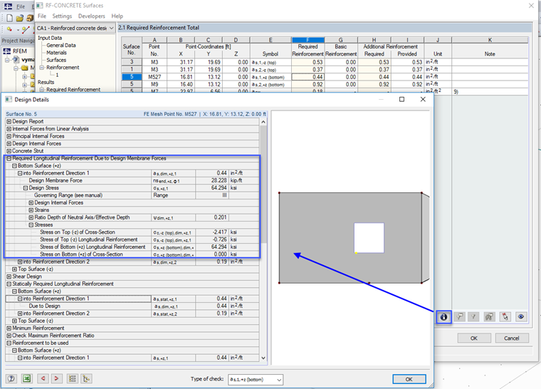Select the Governing Range (see manual) row
The height and width of the screenshot is (389, 541).
132,195
